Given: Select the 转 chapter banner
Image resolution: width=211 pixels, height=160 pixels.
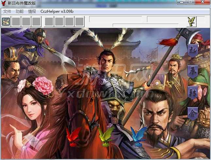Looking at the screenshot, I should 193,93.
